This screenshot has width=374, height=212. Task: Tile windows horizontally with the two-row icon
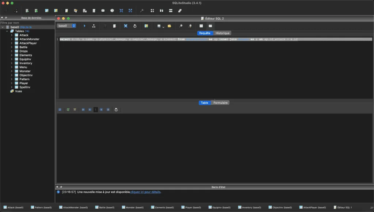[x=171, y=11]
